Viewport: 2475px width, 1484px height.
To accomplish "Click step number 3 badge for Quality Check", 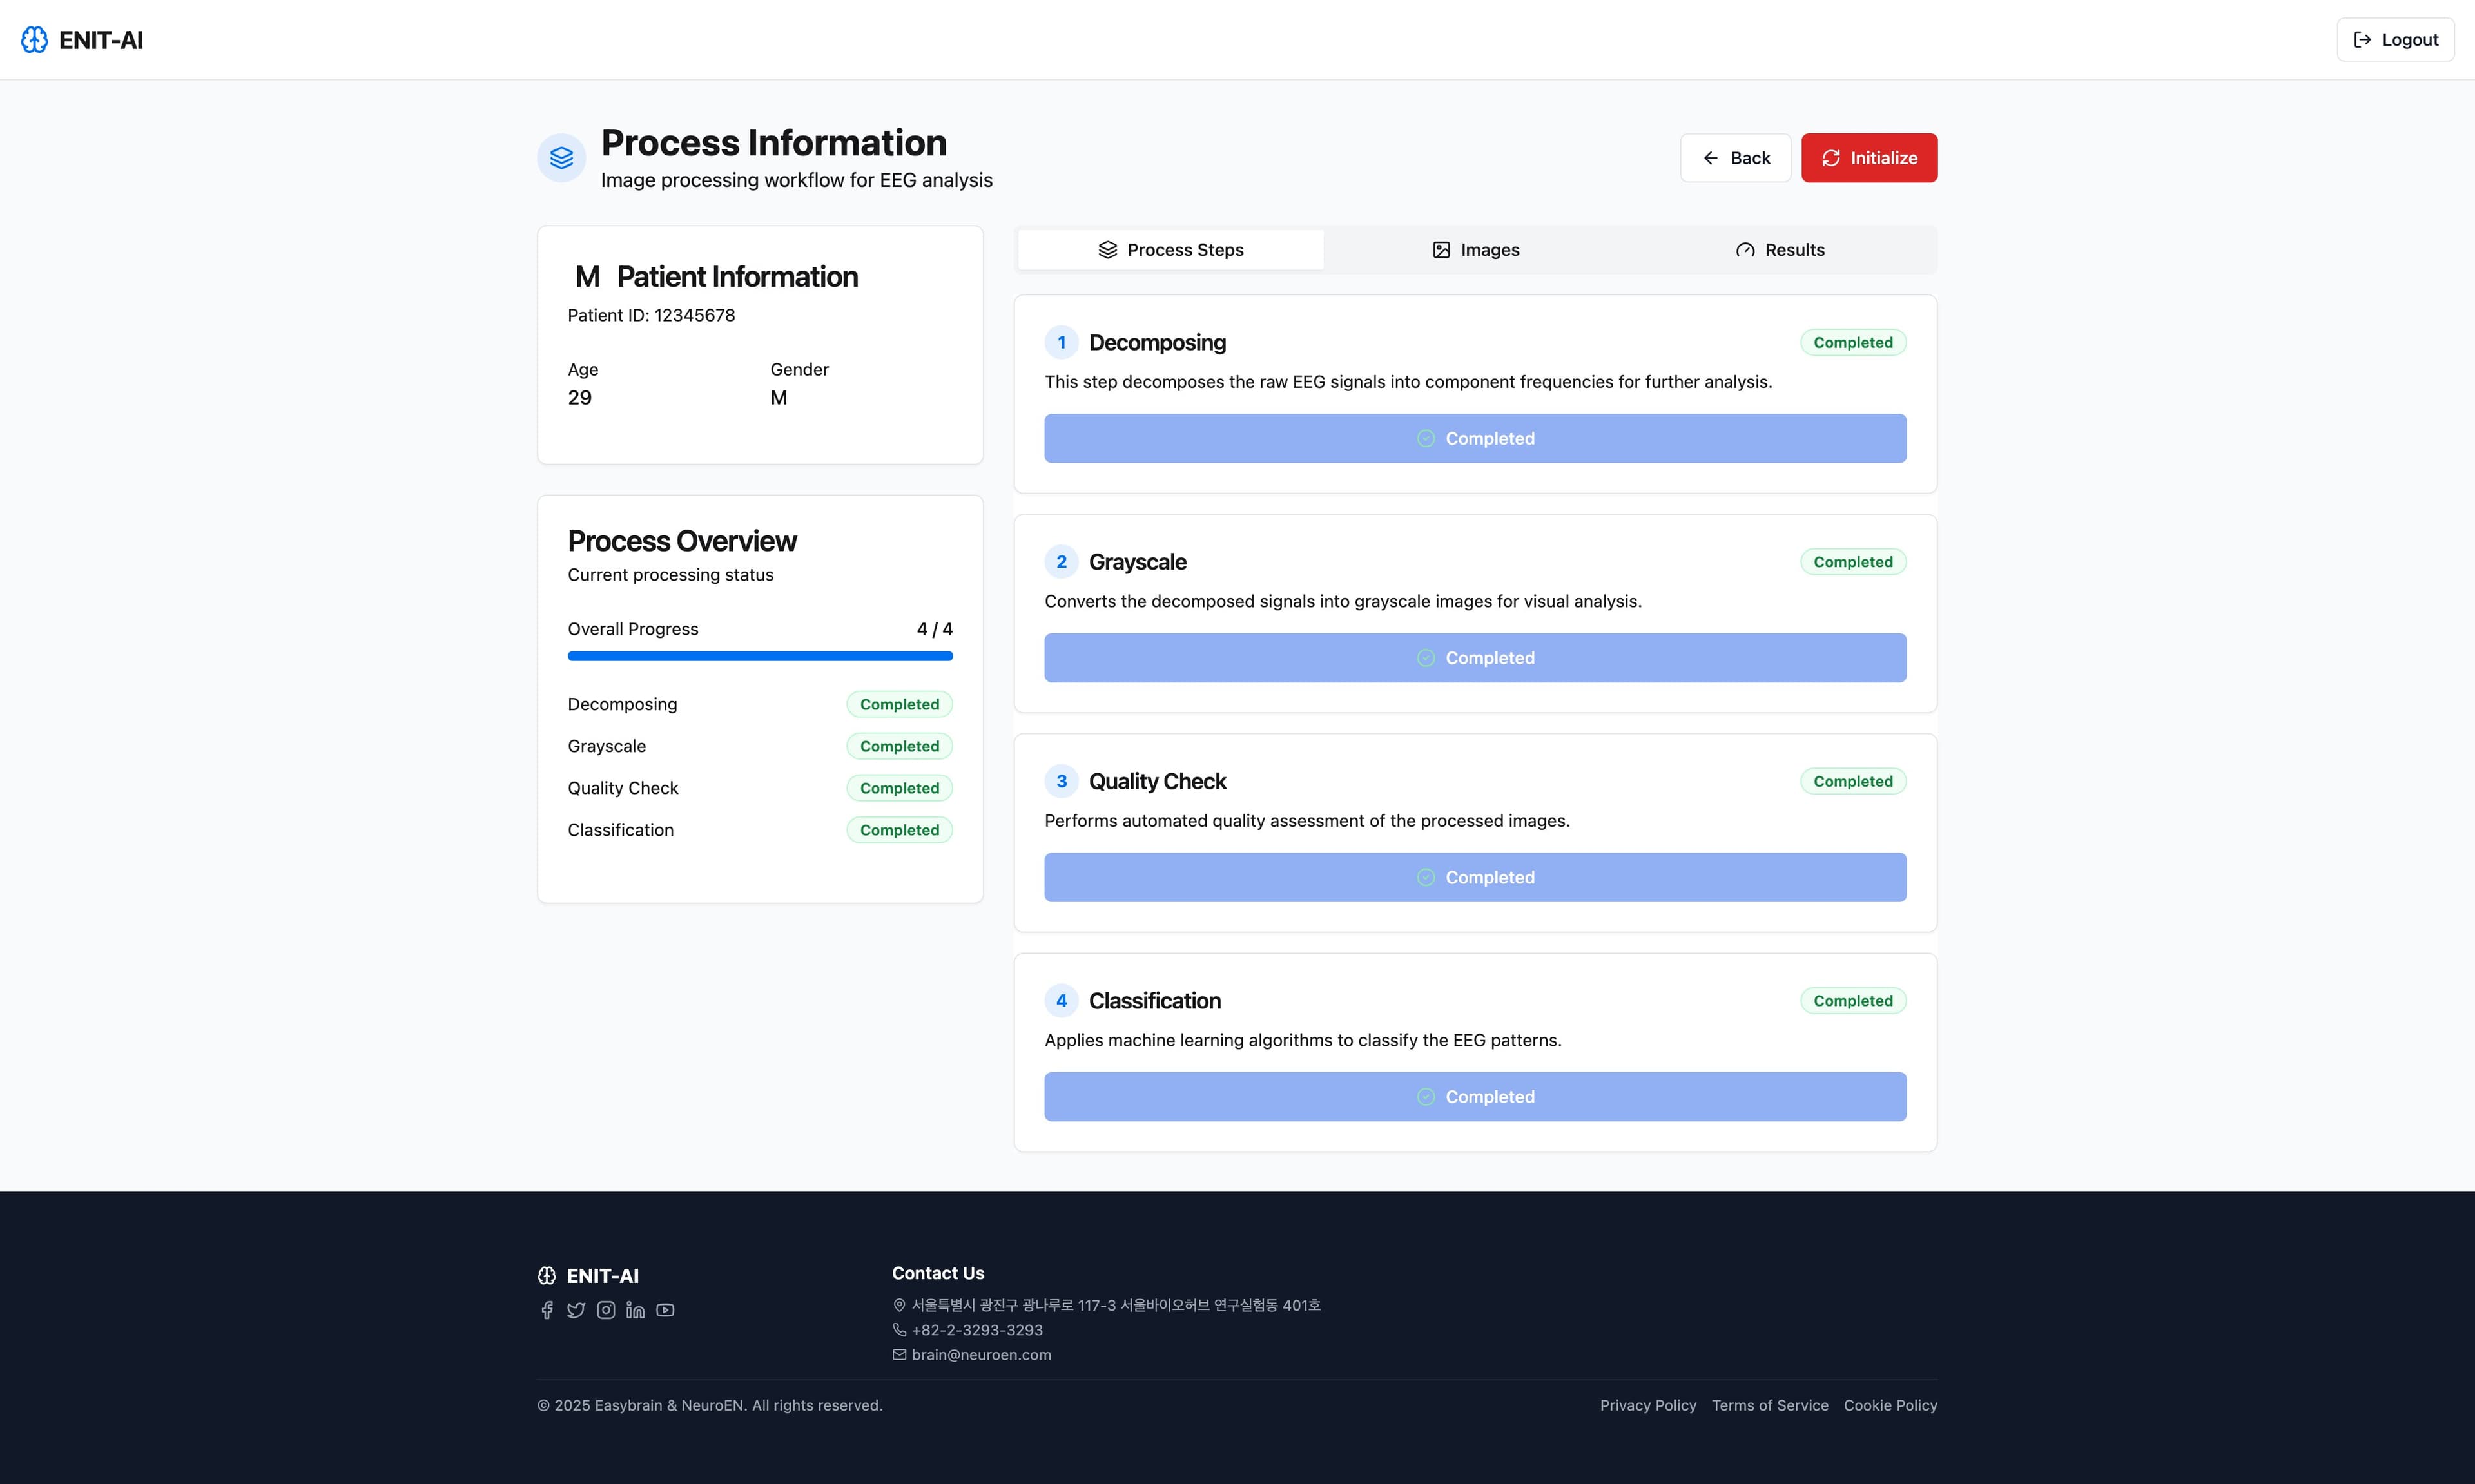I will point(1061,781).
